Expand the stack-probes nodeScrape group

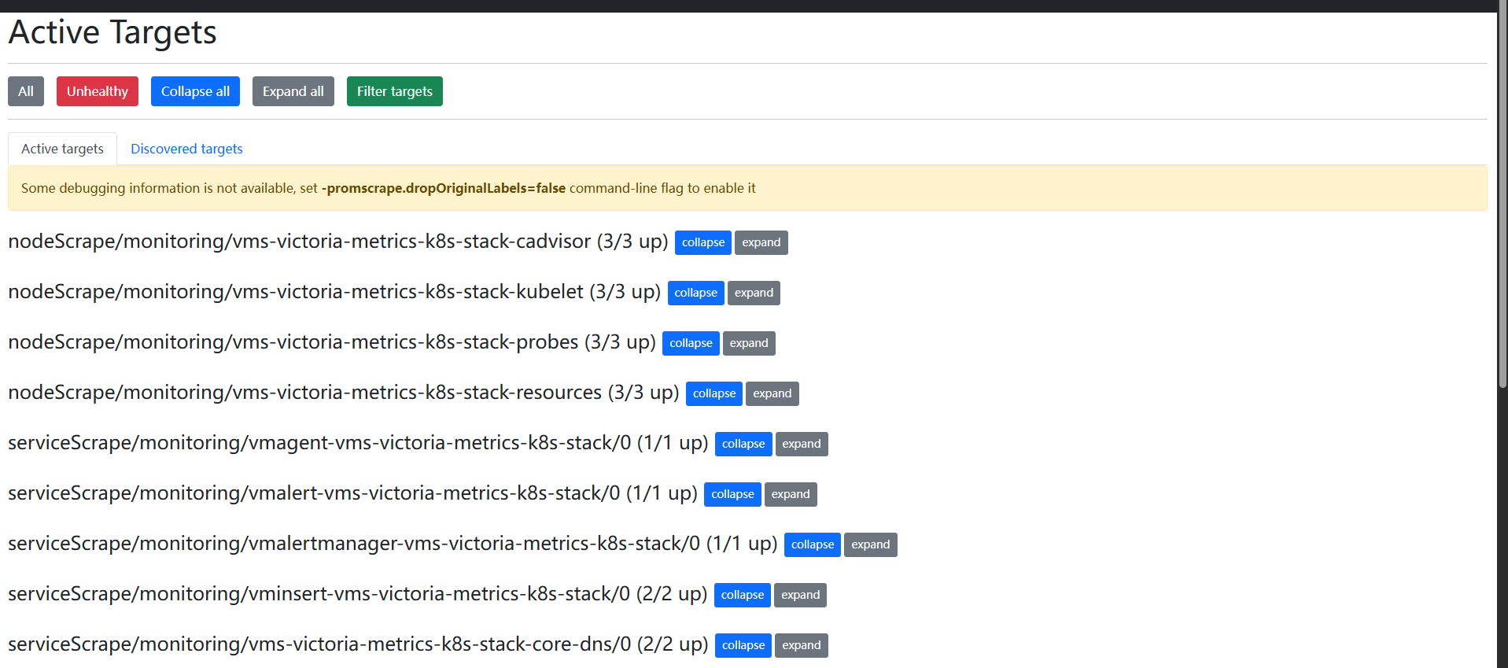(x=749, y=343)
